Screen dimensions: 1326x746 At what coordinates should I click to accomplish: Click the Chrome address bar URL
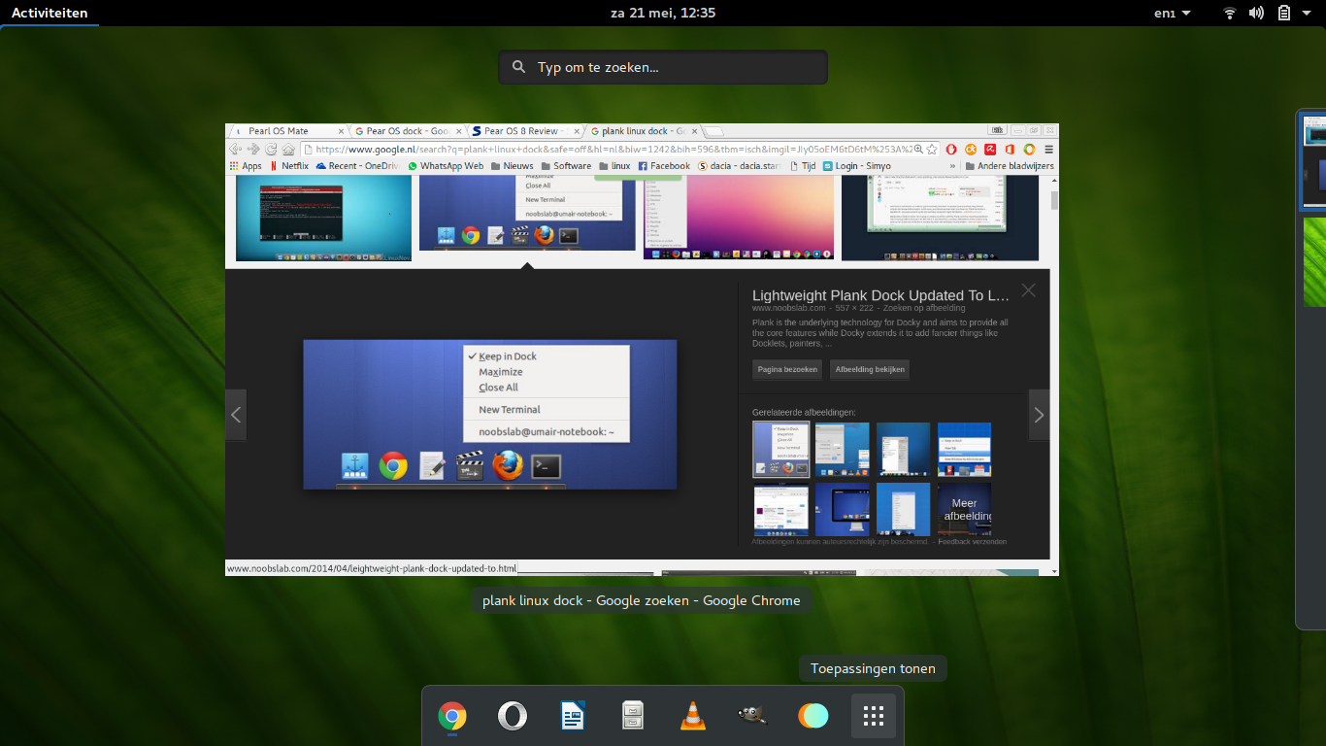point(609,150)
